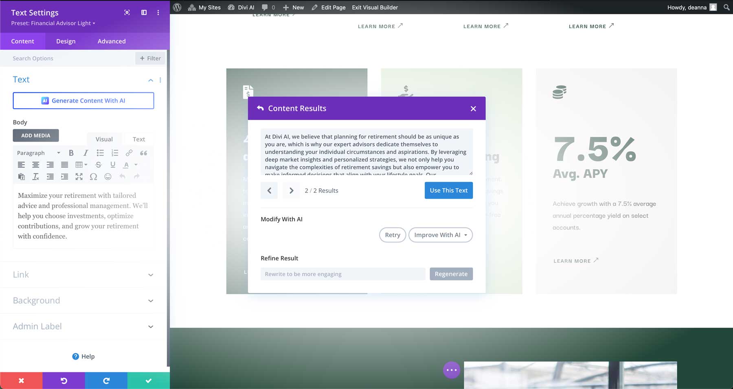Viewport: 733px width, 389px height.
Task: Insert a bulleted list
Action: (x=100, y=153)
